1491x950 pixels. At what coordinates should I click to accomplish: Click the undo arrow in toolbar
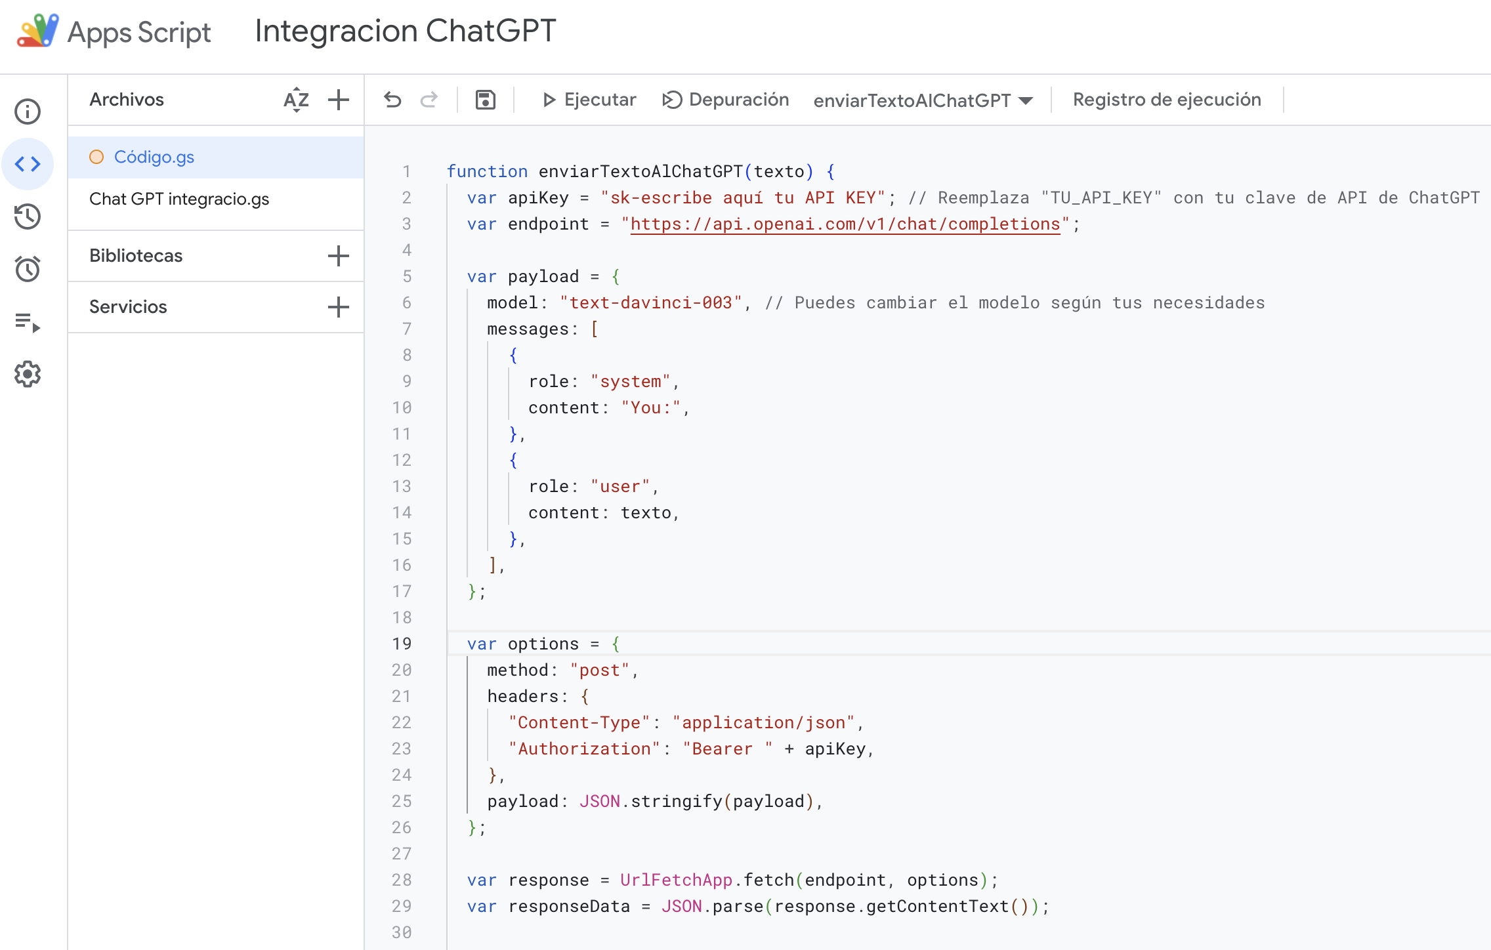coord(392,100)
